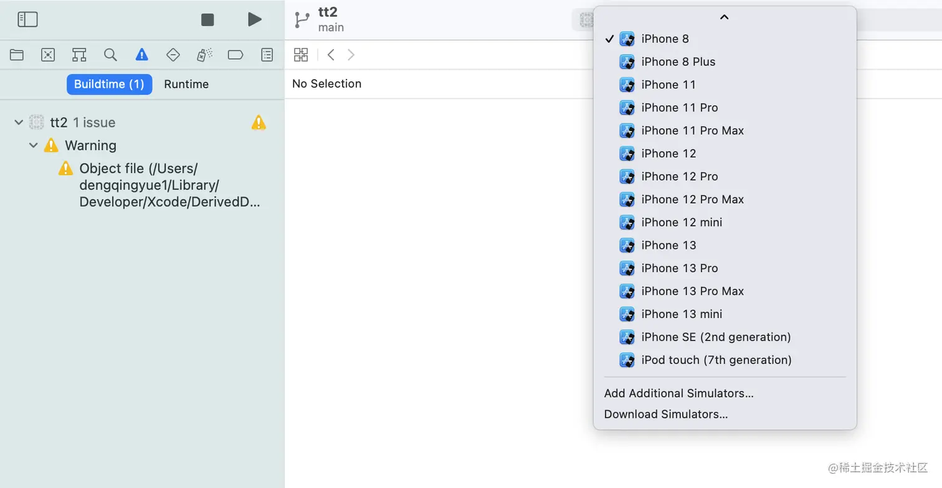This screenshot has height=488, width=942.
Task: Open the Breakpoint navigator
Action: click(x=235, y=55)
